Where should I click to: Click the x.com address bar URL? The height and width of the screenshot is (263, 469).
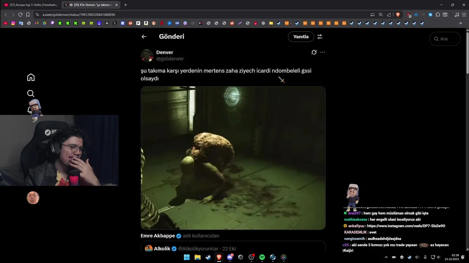[x=79, y=15]
